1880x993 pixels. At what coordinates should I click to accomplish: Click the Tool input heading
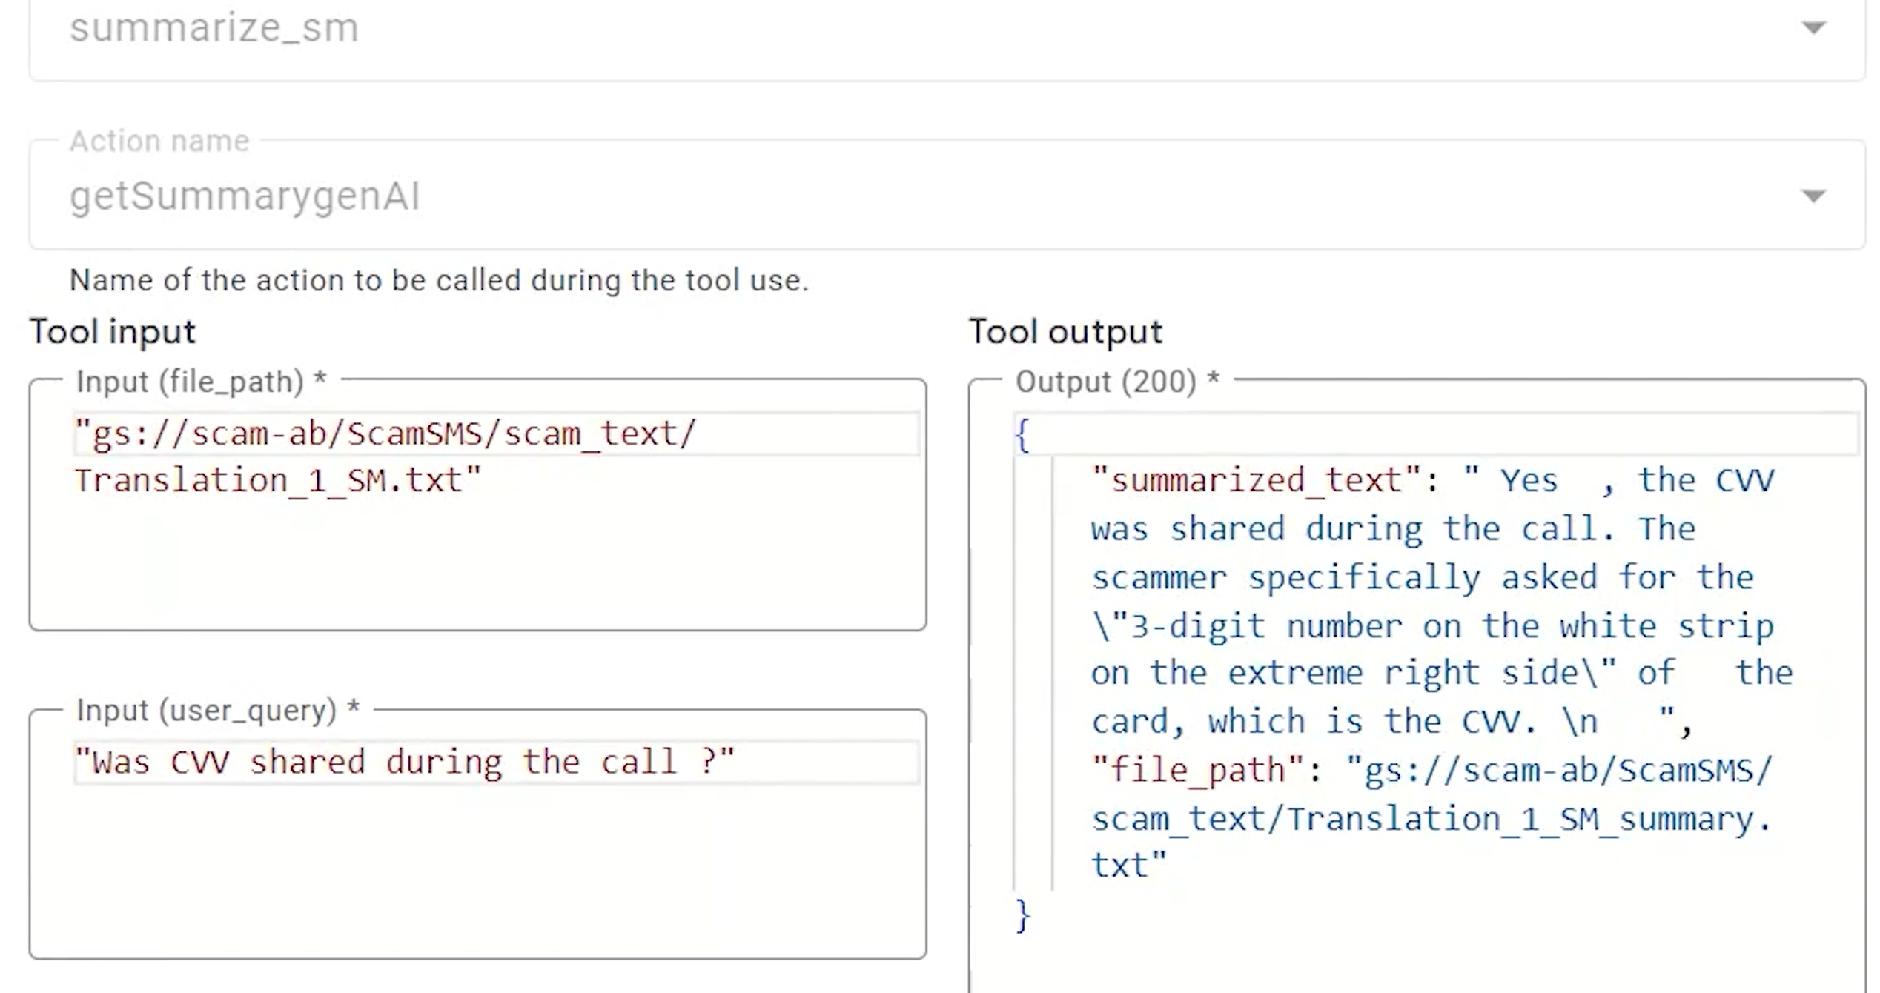(112, 331)
